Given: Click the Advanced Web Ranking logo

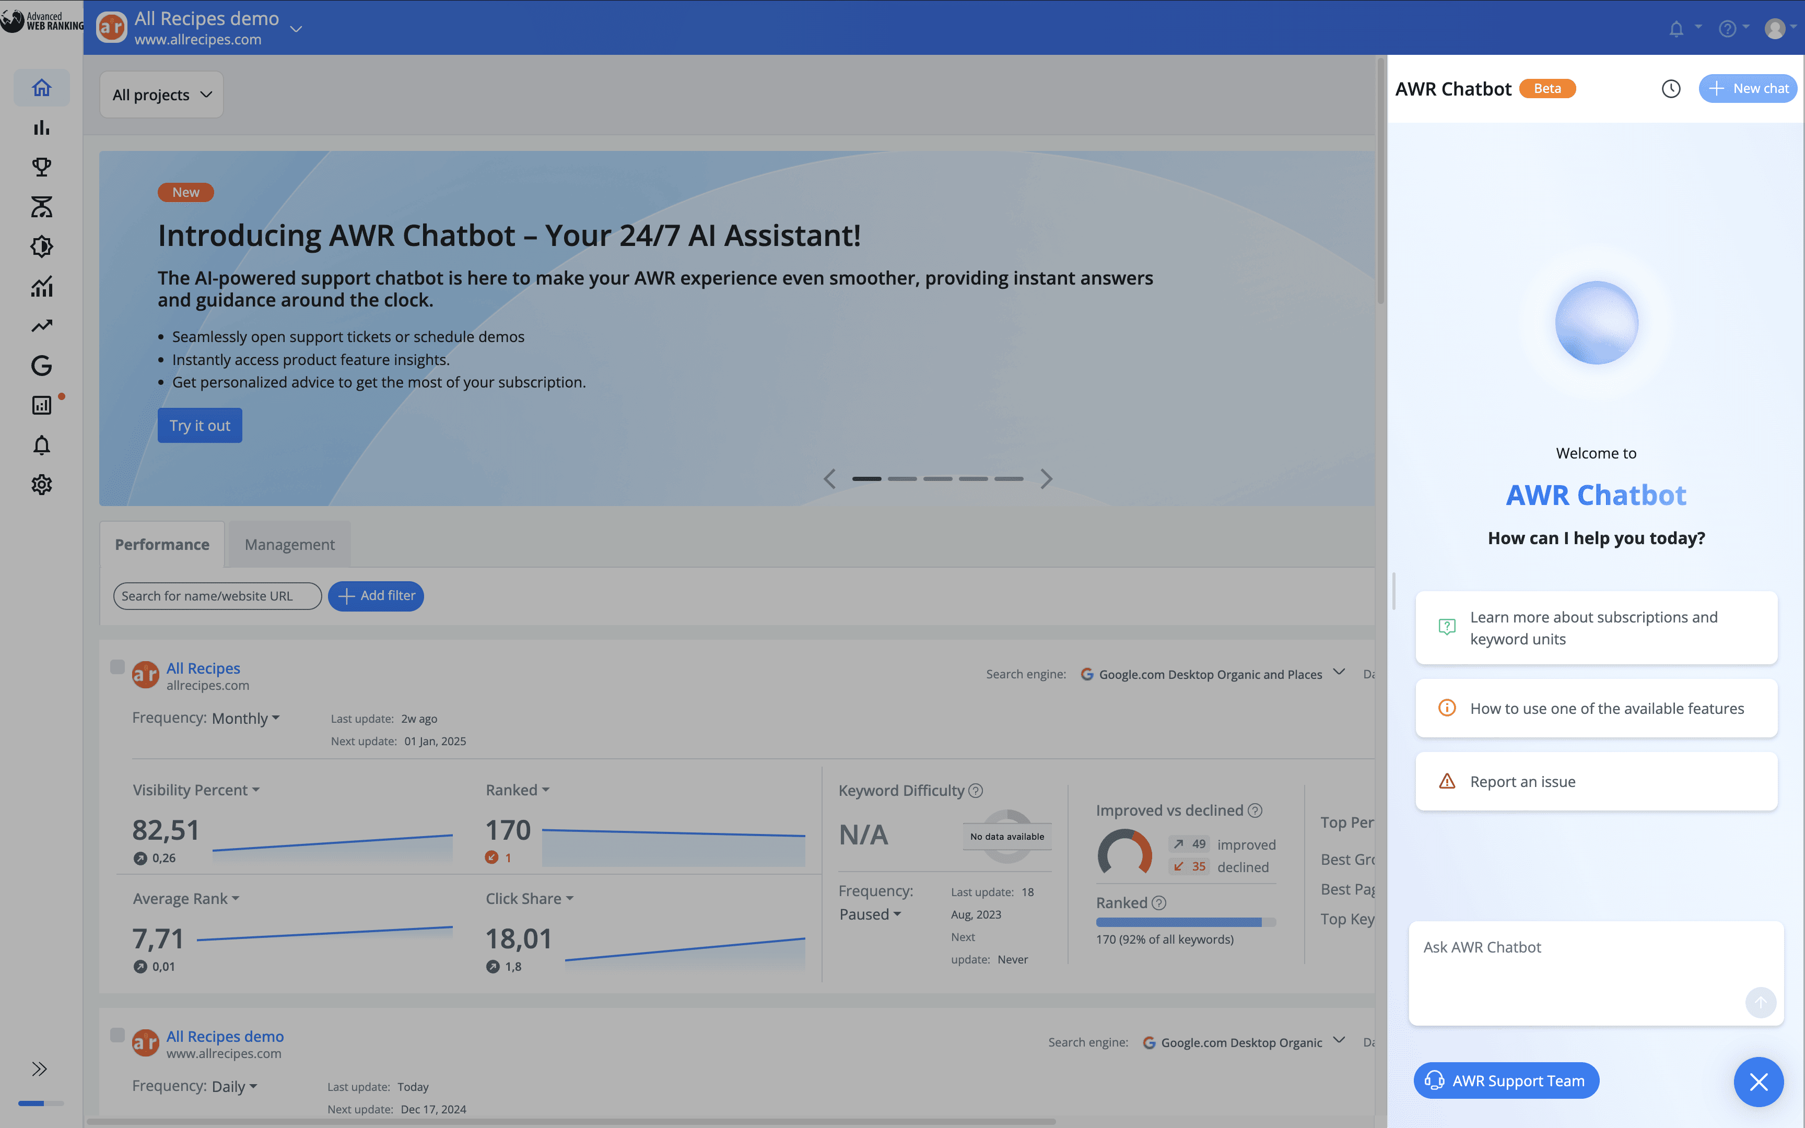Looking at the screenshot, I should 42,21.
